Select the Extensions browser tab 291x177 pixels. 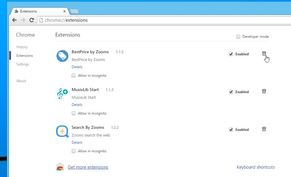[x=39, y=11]
